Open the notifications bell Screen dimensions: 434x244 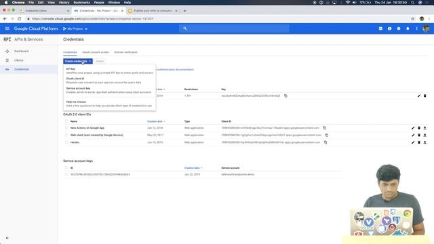click(x=408, y=28)
